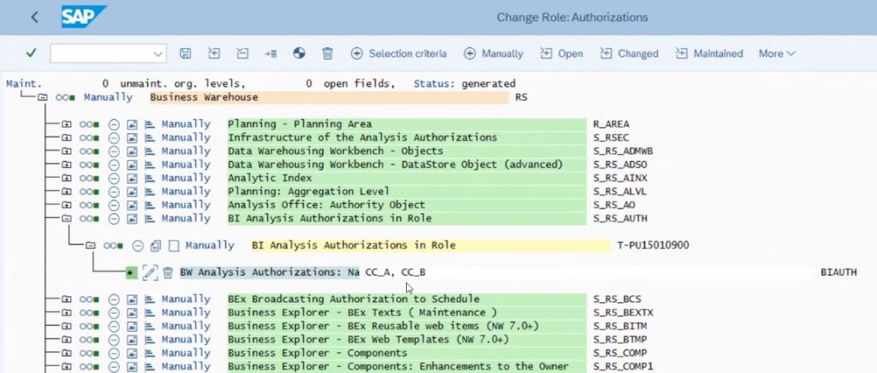
Task: Deactivate authorization T-PU15010900 via minus icon
Action: click(138, 246)
